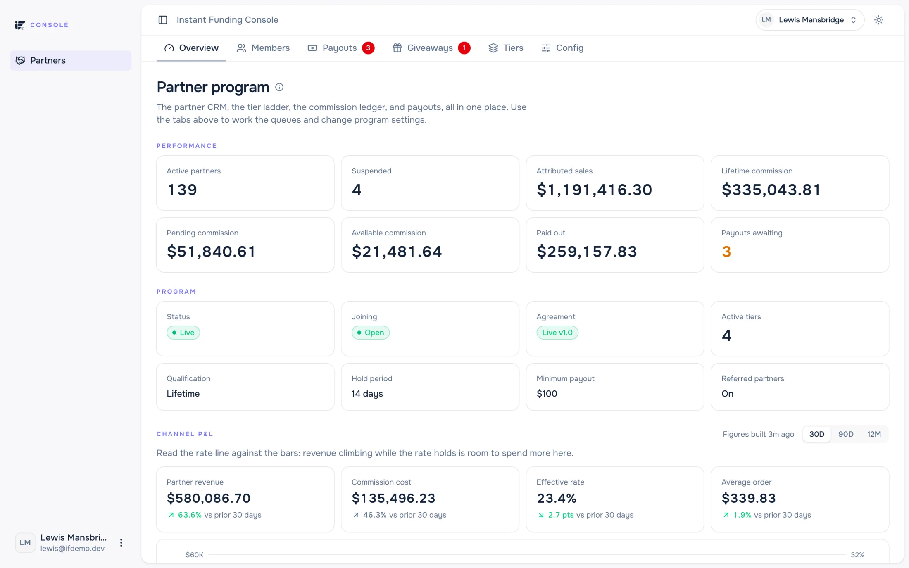The width and height of the screenshot is (909, 568).
Task: Click Partner revenue $580,086.70
Action: [x=209, y=498]
